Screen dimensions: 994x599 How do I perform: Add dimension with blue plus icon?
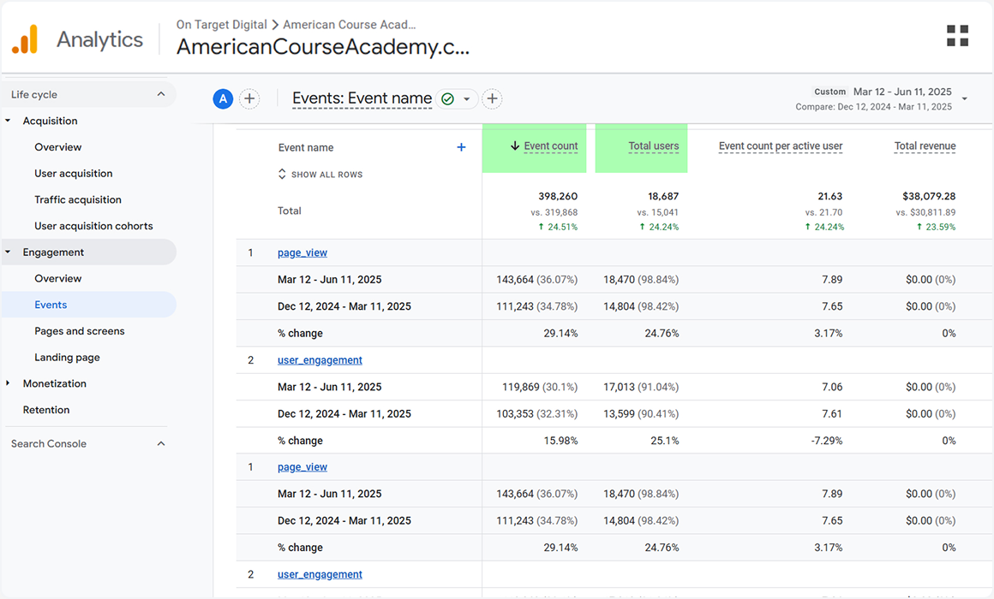point(461,147)
